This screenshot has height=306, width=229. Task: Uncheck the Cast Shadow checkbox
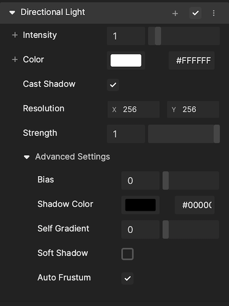113,85
